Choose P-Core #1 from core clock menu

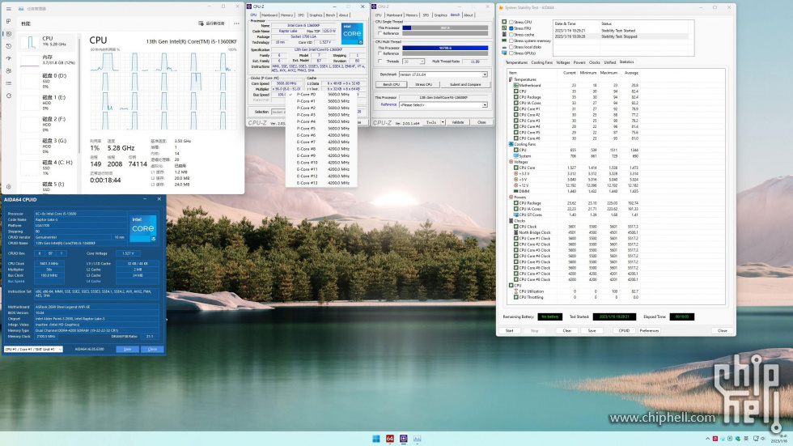coord(322,101)
